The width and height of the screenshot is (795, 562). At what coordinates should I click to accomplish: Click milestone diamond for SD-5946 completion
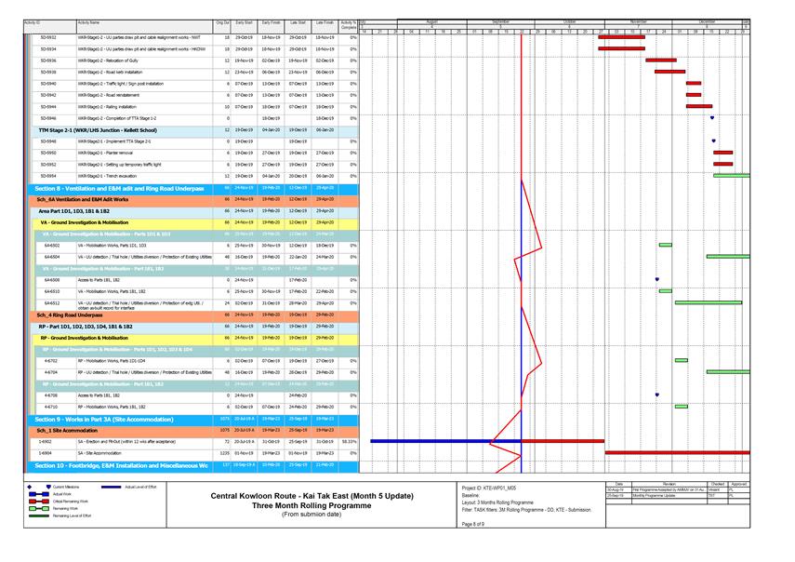coord(711,118)
